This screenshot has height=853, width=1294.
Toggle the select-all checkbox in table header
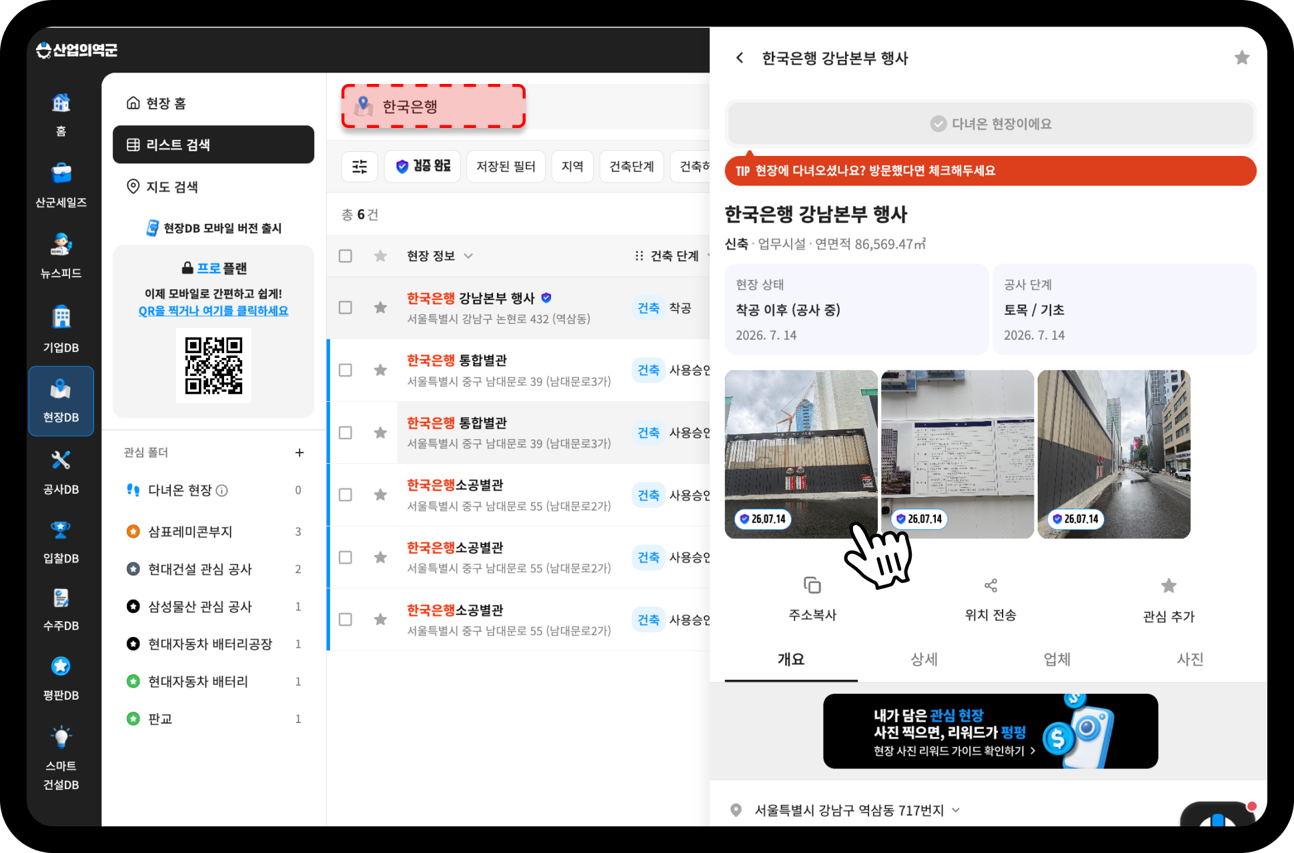point(345,256)
